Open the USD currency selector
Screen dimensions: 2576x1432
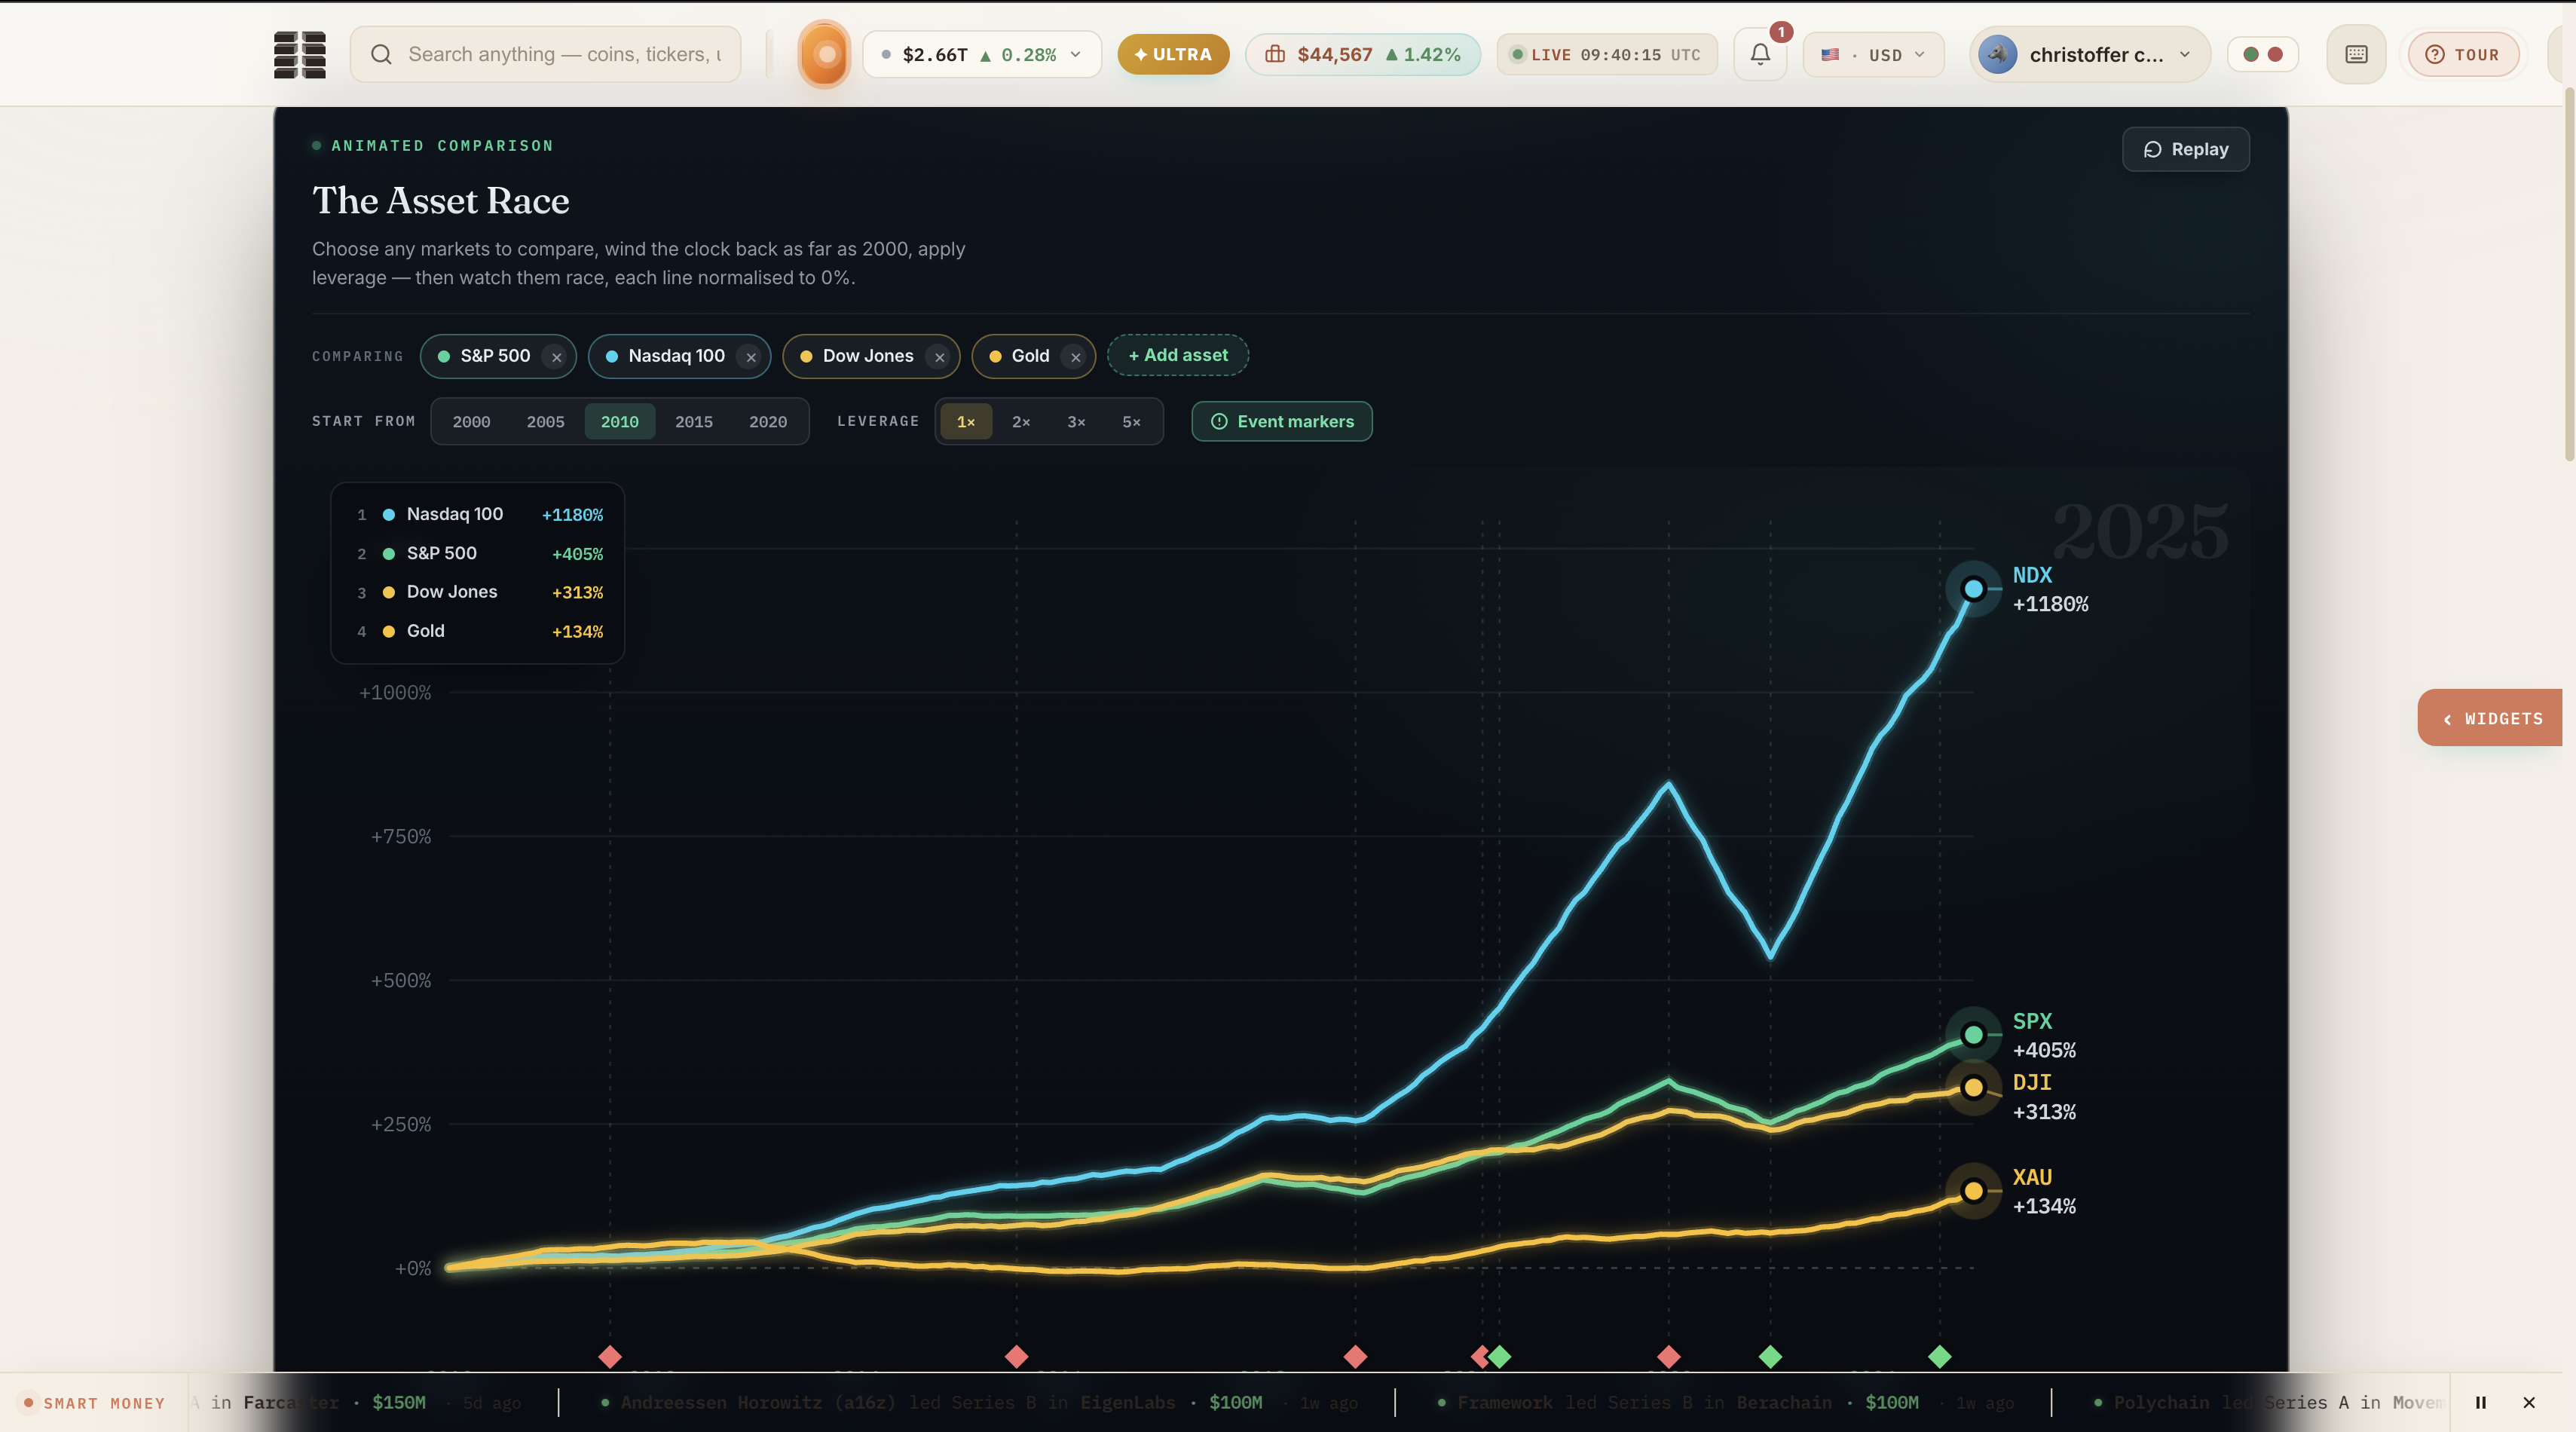click(x=1874, y=54)
